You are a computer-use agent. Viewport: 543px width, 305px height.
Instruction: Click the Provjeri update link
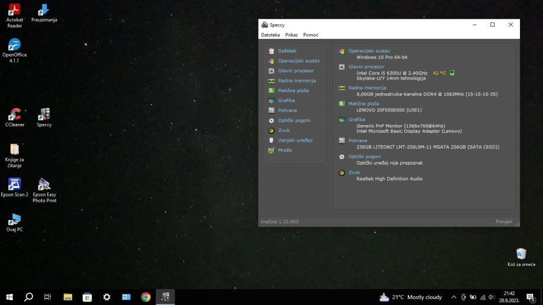503,222
